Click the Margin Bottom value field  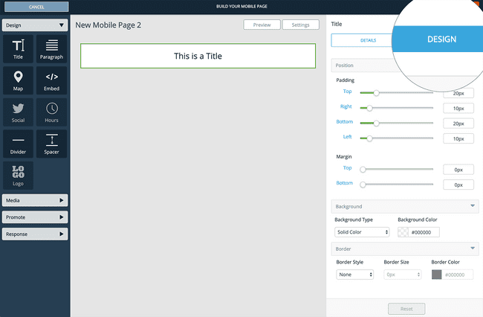[458, 185]
